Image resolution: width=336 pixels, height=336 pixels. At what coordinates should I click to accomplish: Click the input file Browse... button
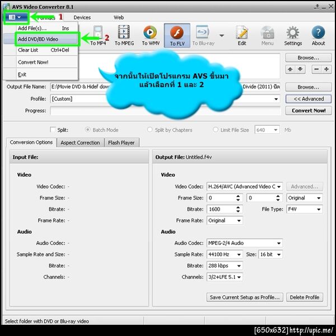(309, 58)
